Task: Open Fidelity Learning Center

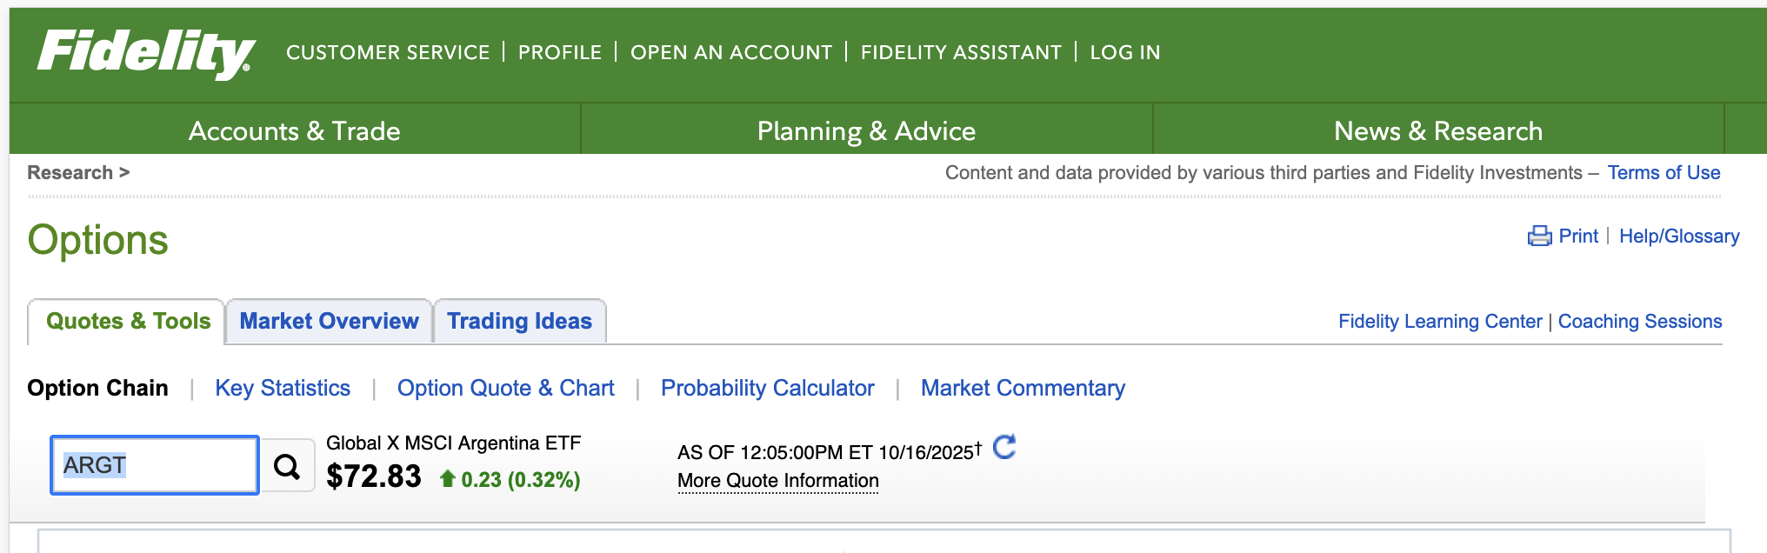Action: [1439, 322]
